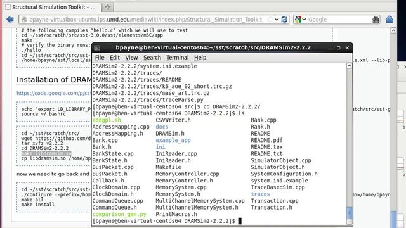Viewport: 406px width, 228px height.
Task: Click the terminal scrollbar thumb
Action: (350, 213)
